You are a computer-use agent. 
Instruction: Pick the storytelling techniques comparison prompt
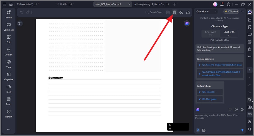tap(220, 74)
